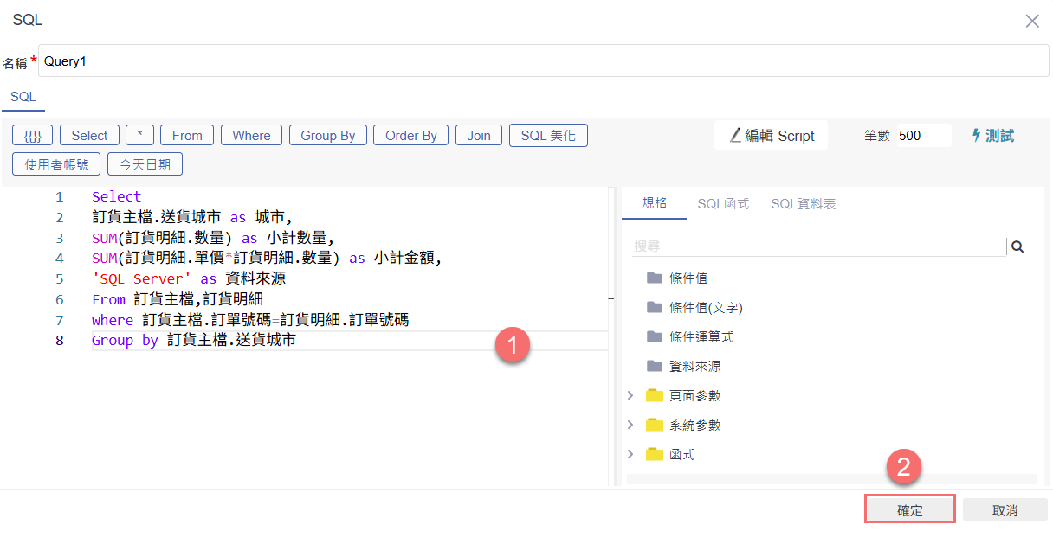Insert asterisk wildcard into query

click(x=139, y=136)
